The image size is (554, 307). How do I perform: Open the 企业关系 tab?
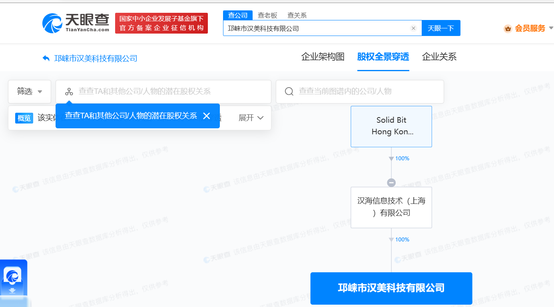tap(439, 57)
